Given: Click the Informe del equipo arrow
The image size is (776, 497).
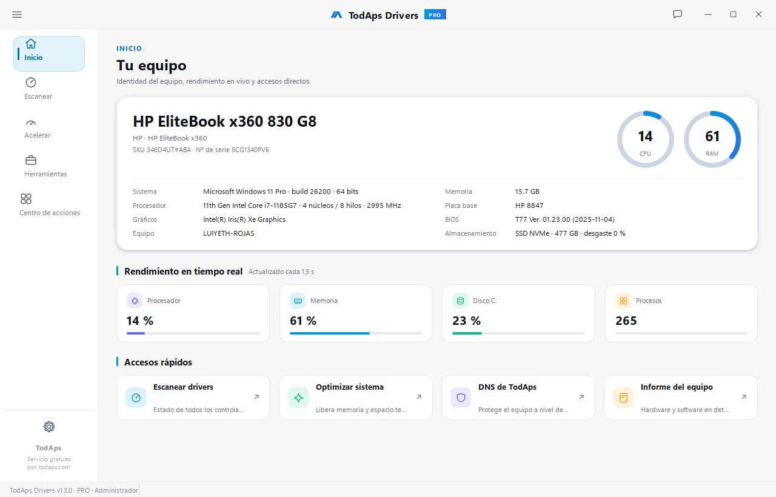Looking at the screenshot, I should [744, 397].
